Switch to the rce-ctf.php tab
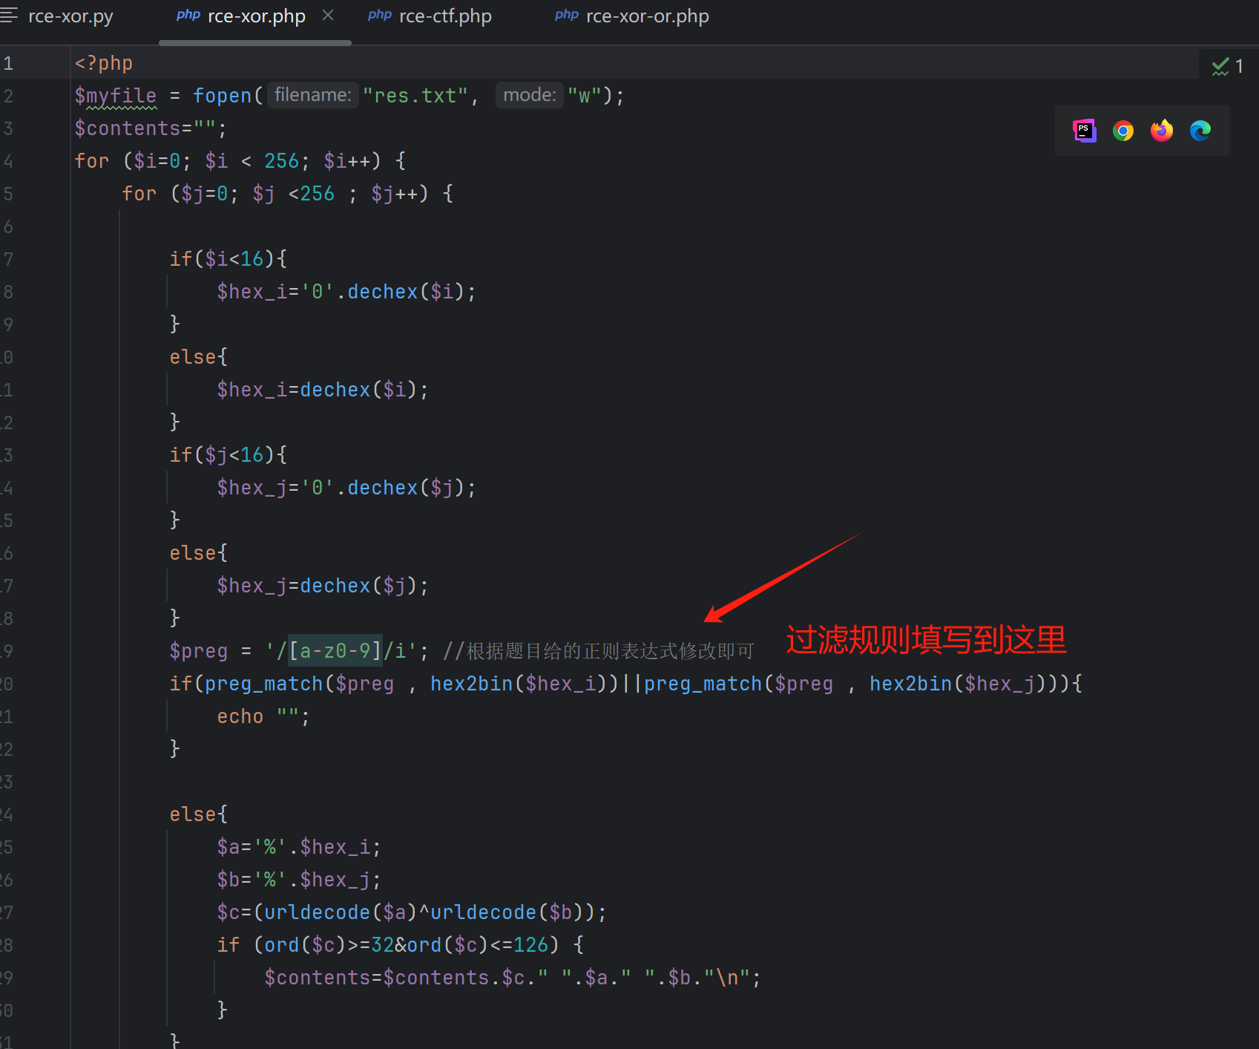This screenshot has width=1259, height=1049. click(444, 16)
